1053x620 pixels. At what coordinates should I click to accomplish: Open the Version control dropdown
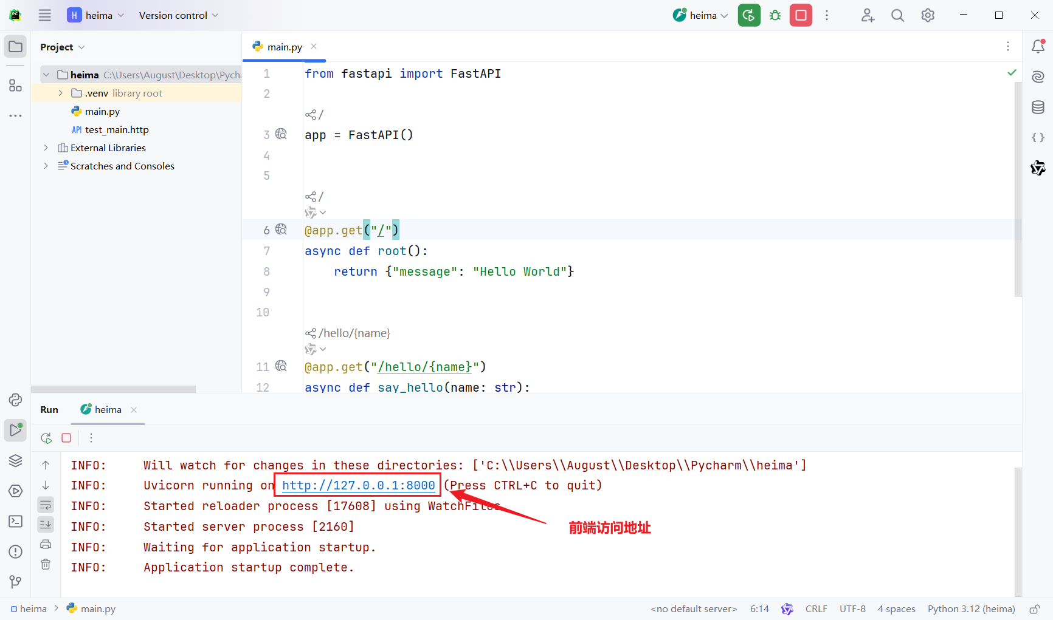[x=178, y=16]
